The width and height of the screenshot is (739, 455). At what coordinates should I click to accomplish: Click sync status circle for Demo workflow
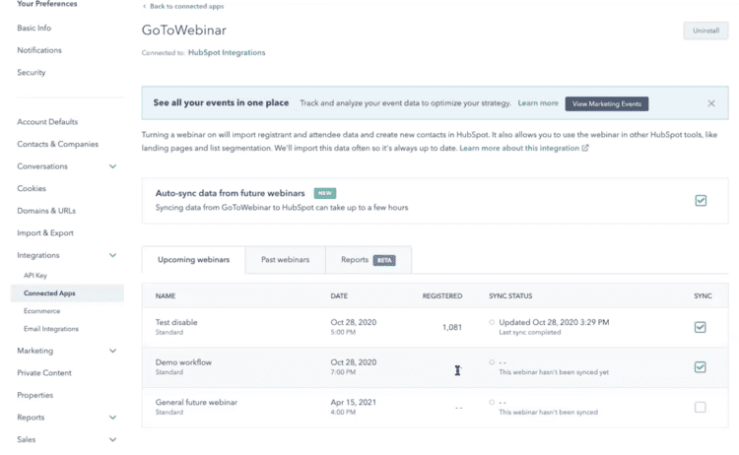pyautogui.click(x=492, y=362)
